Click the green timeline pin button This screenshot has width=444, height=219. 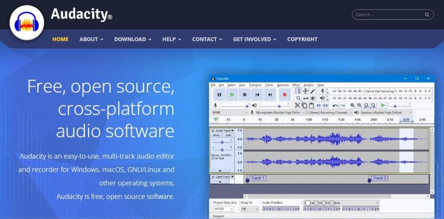coord(216,119)
